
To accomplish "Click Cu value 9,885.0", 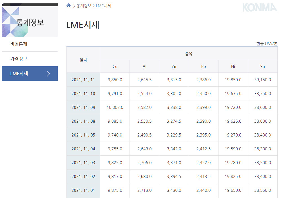I will [115, 121].
